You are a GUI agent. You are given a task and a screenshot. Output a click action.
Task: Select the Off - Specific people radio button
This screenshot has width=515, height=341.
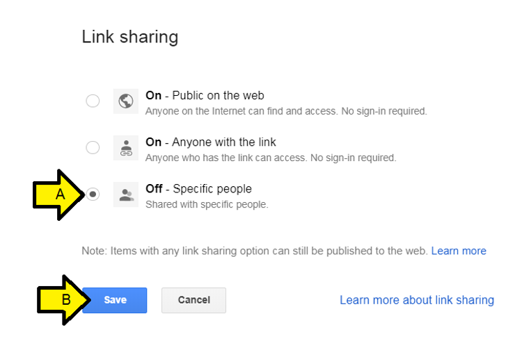pos(93,194)
